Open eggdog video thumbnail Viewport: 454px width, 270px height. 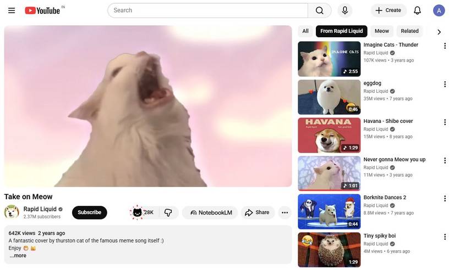[x=329, y=97]
